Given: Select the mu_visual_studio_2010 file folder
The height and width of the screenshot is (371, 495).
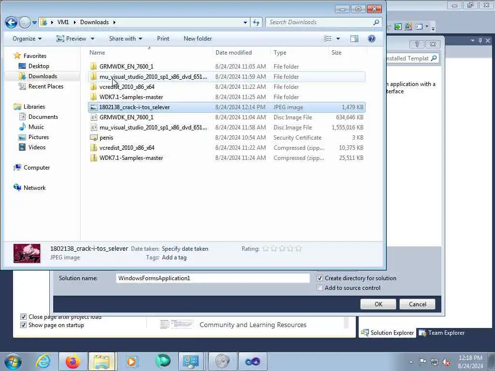Looking at the screenshot, I should pyautogui.click(x=227, y=77).
